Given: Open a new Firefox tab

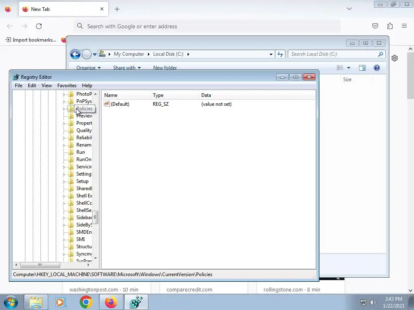Looking at the screenshot, I should pyautogui.click(x=117, y=9).
